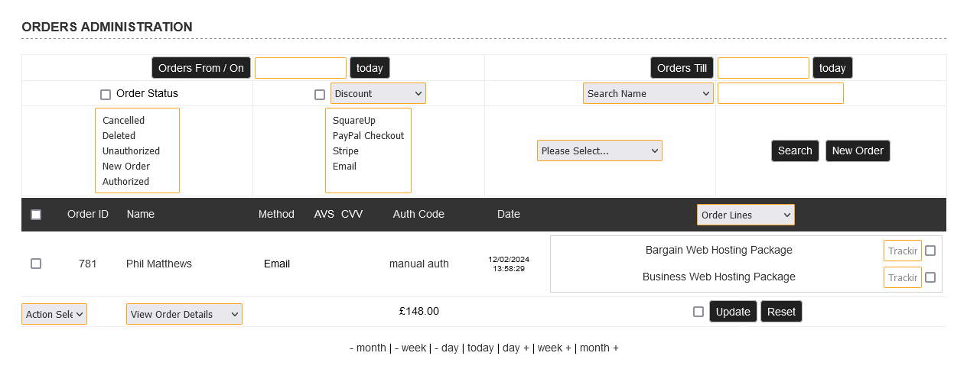Select order 781 row checkbox
Screen dimensions: 967x369
pyautogui.click(x=36, y=264)
